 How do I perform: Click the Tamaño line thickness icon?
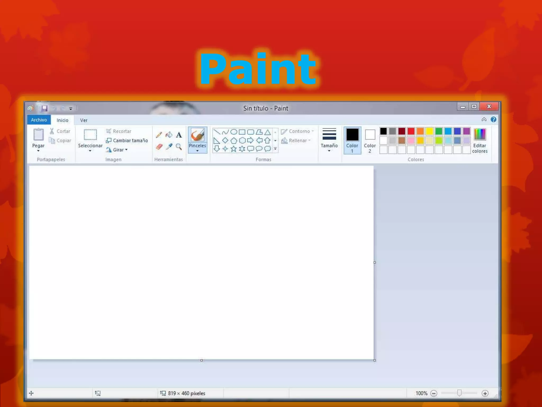(x=329, y=134)
